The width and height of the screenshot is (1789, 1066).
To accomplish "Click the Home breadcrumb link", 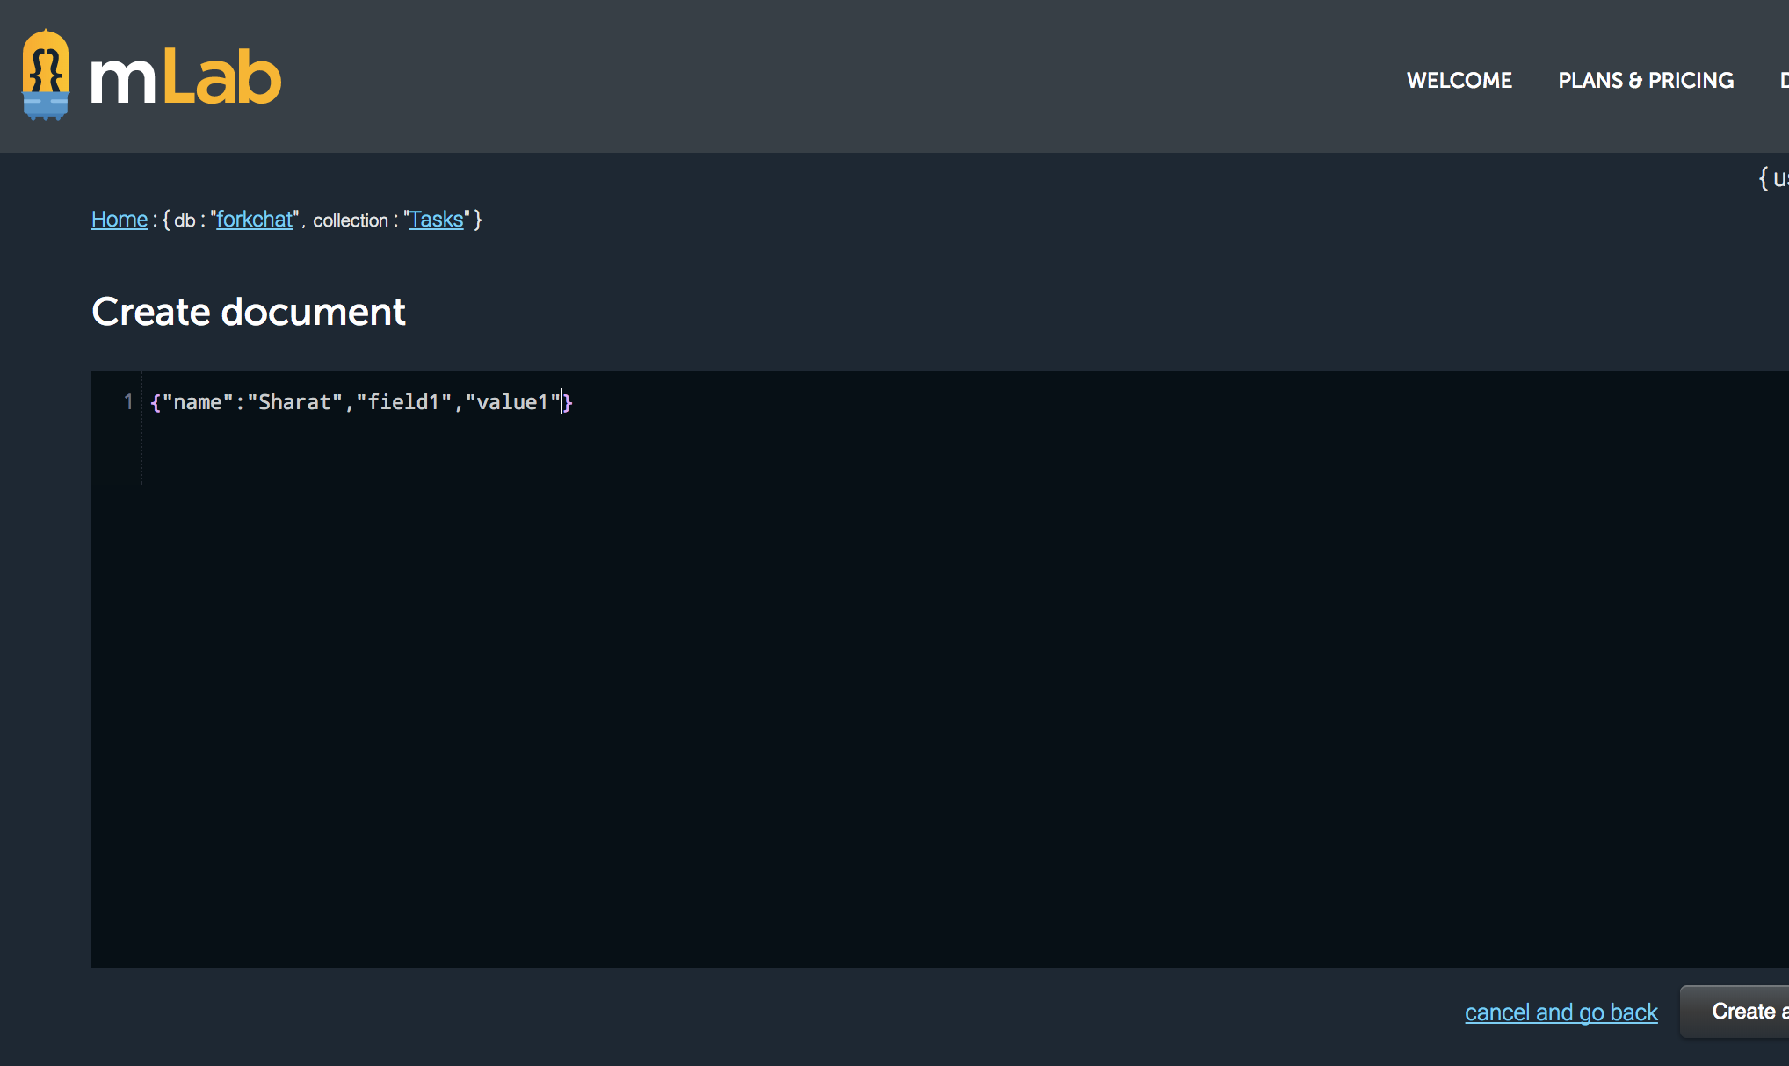I will (117, 220).
